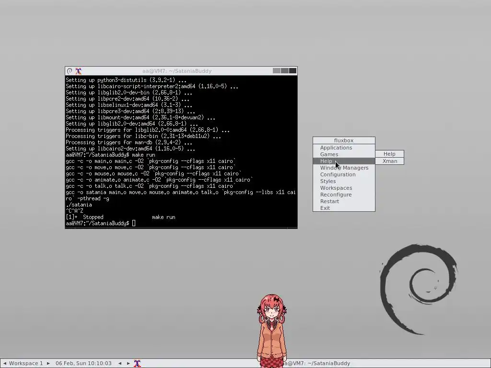Click the 'gcc -c -o main.o' line

coord(151,161)
